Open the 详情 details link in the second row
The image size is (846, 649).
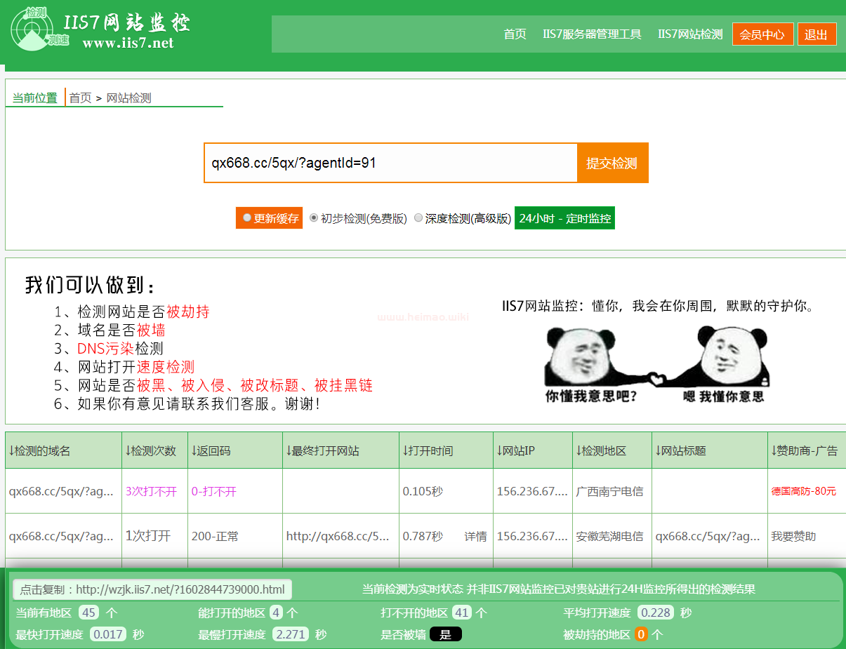click(x=475, y=537)
